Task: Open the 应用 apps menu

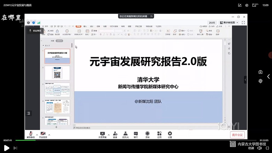Action: click(159, 135)
